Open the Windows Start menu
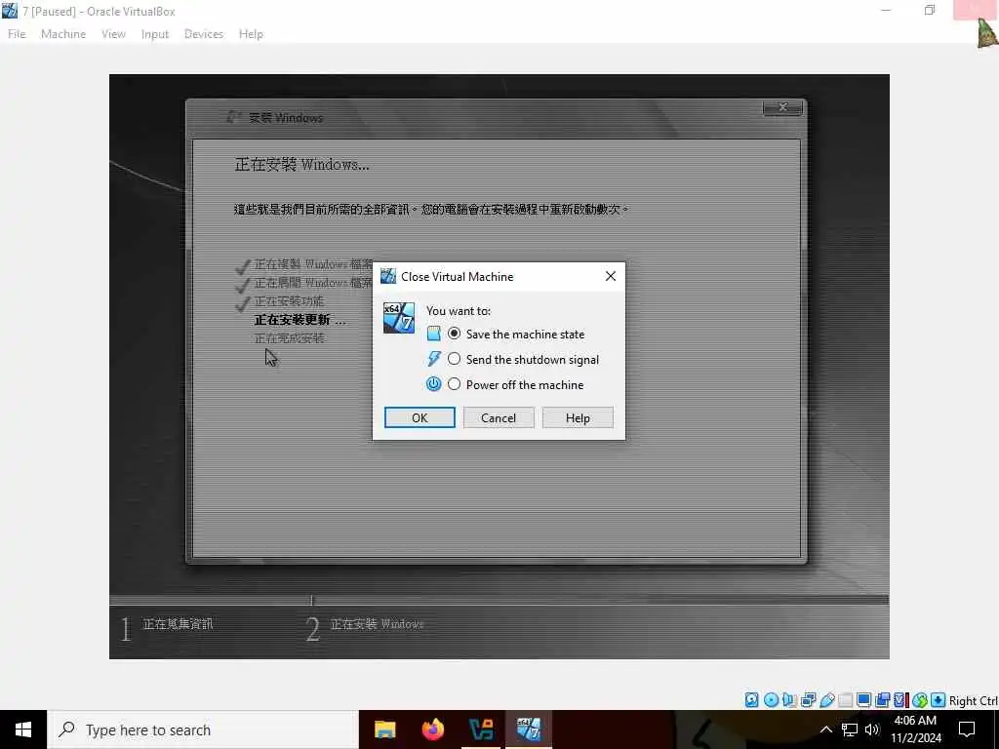999x749 pixels. 23,729
